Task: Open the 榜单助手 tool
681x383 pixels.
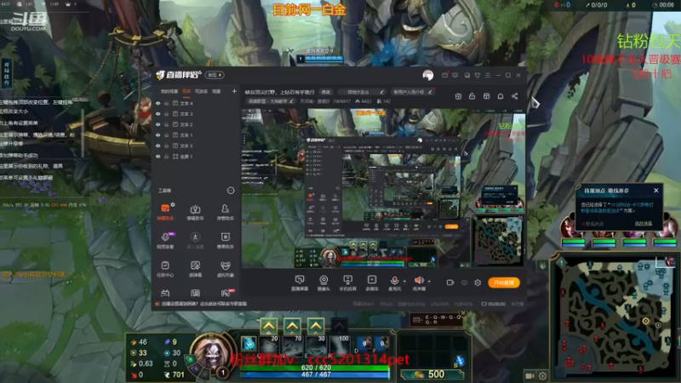Action: [x=225, y=240]
